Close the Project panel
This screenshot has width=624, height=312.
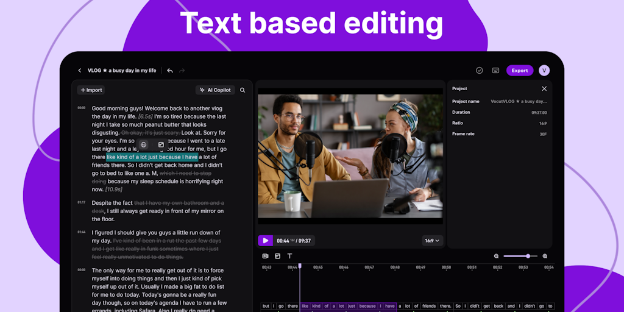coord(544,89)
